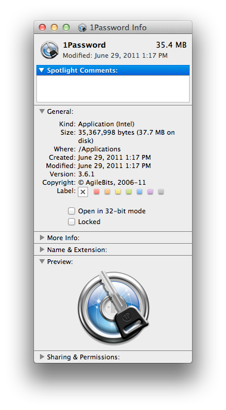Viewport: 226px width, 410px height.
Task: Expand the More Info section
Action: 42,237
